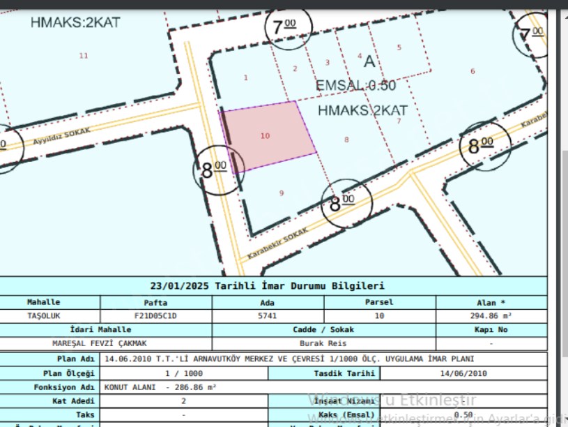
Task: Click the EMSAL:0.50 label on the map
Action: coord(355,86)
